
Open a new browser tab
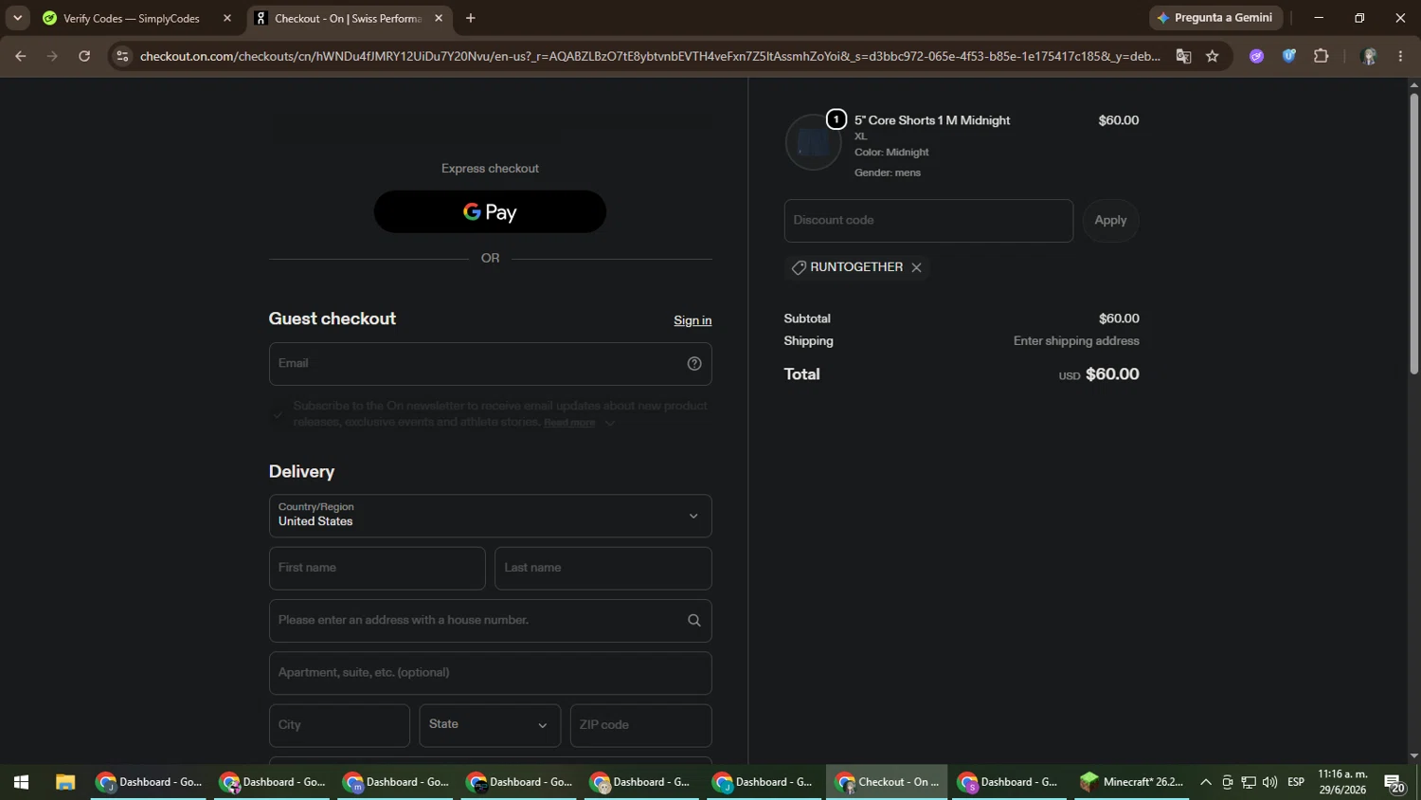pyautogui.click(x=471, y=18)
